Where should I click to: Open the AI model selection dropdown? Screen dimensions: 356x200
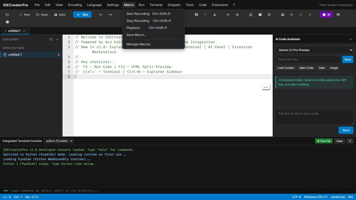(x=314, y=50)
